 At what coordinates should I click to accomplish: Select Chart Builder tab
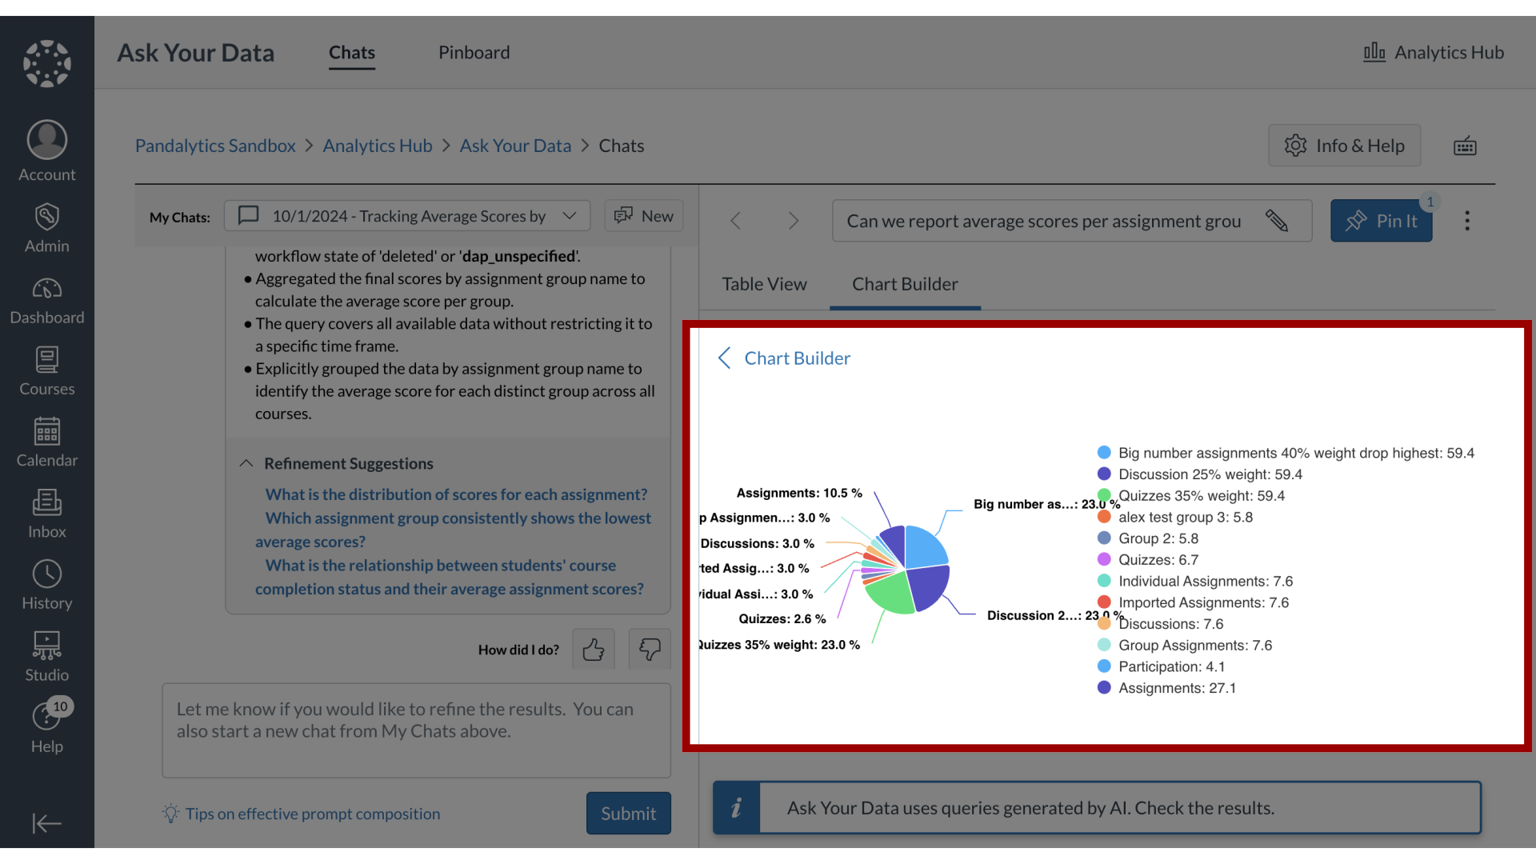tap(905, 282)
